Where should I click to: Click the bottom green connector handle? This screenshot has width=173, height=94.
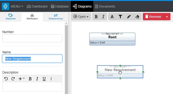click(x=120, y=78)
